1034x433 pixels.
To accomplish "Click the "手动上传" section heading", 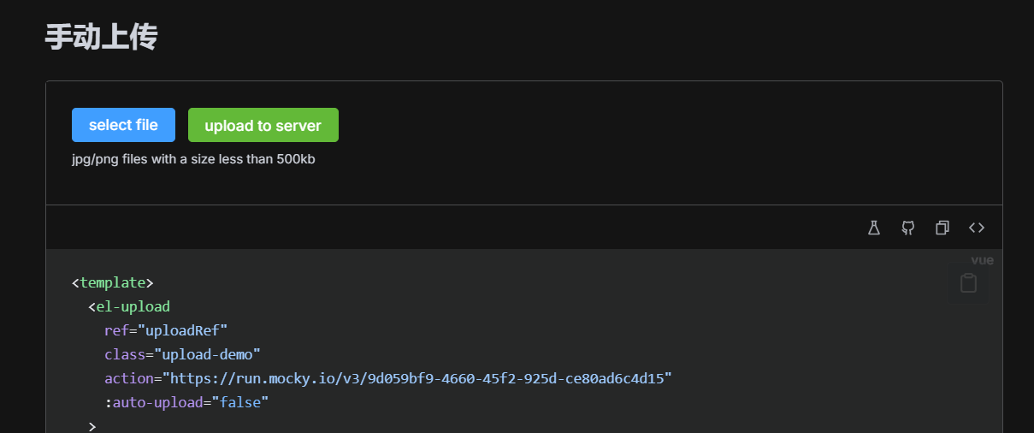I will (101, 37).
